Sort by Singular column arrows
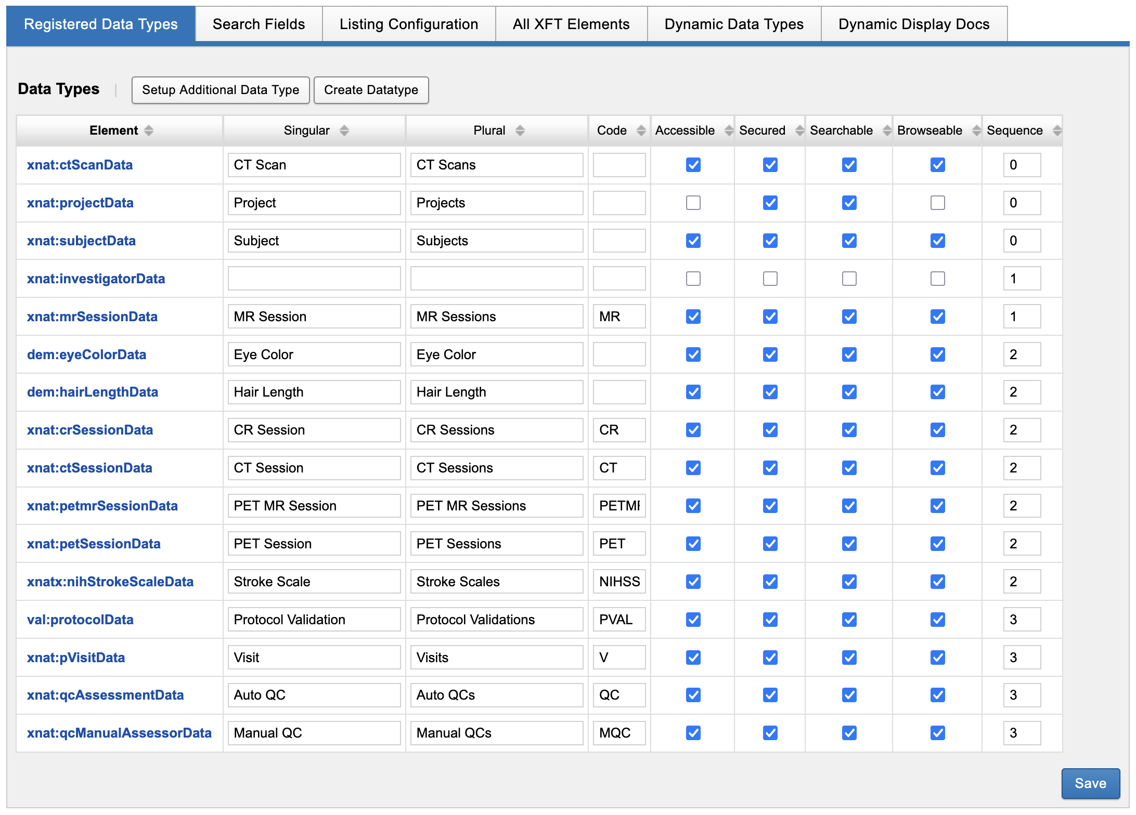 point(344,130)
